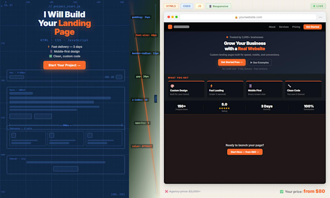
Task: Click the Fast Loading lightning icon
Action: coord(211,86)
